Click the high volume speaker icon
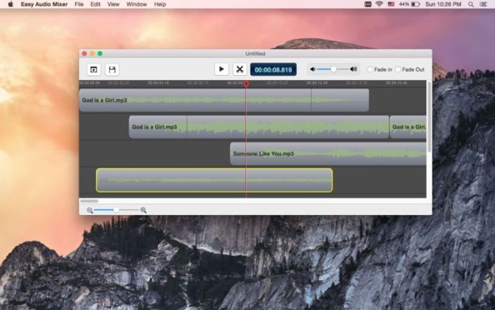Viewport: 495px width, 310px height. tap(354, 69)
